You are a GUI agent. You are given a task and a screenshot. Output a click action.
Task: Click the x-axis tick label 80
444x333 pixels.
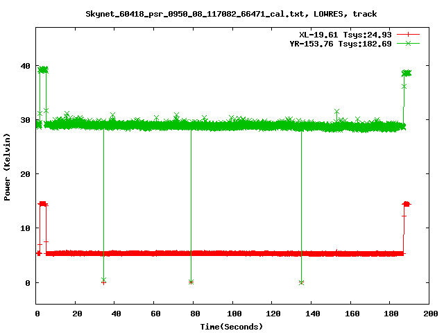click(195, 314)
